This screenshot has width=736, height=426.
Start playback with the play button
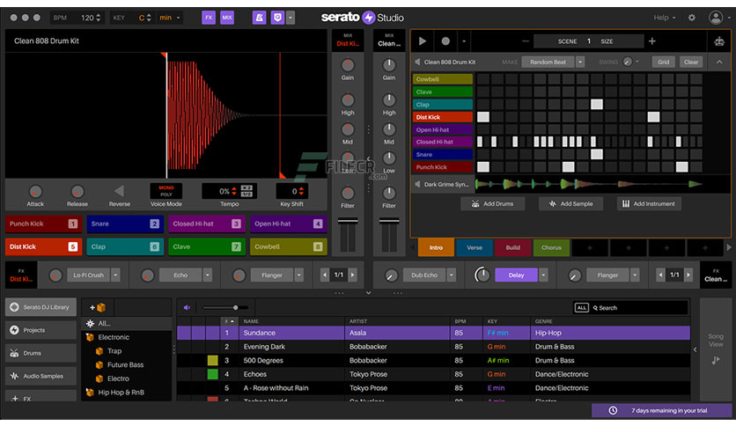pyautogui.click(x=423, y=41)
